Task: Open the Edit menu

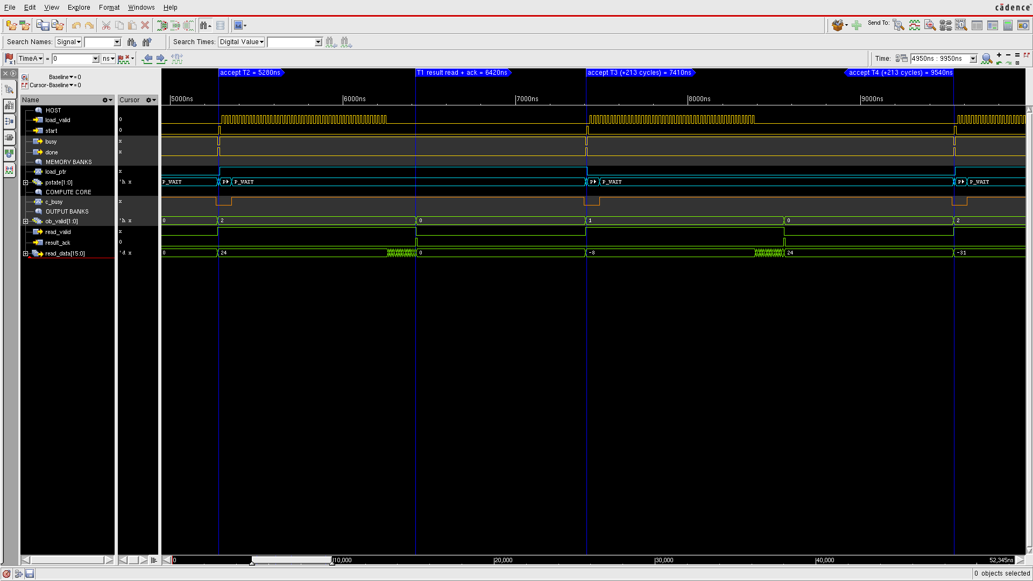Action: [x=30, y=8]
